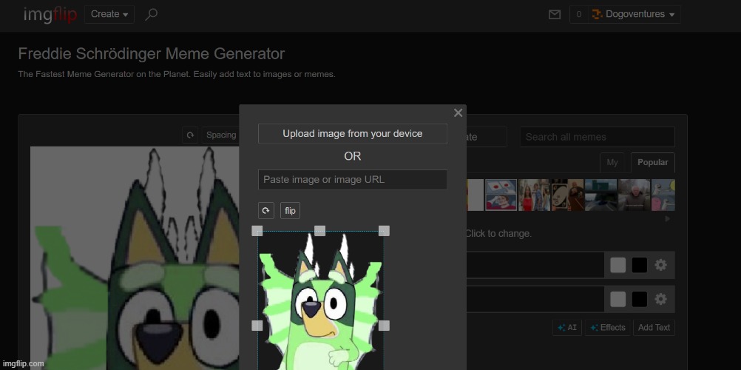Click the Add Text button

pyautogui.click(x=654, y=327)
